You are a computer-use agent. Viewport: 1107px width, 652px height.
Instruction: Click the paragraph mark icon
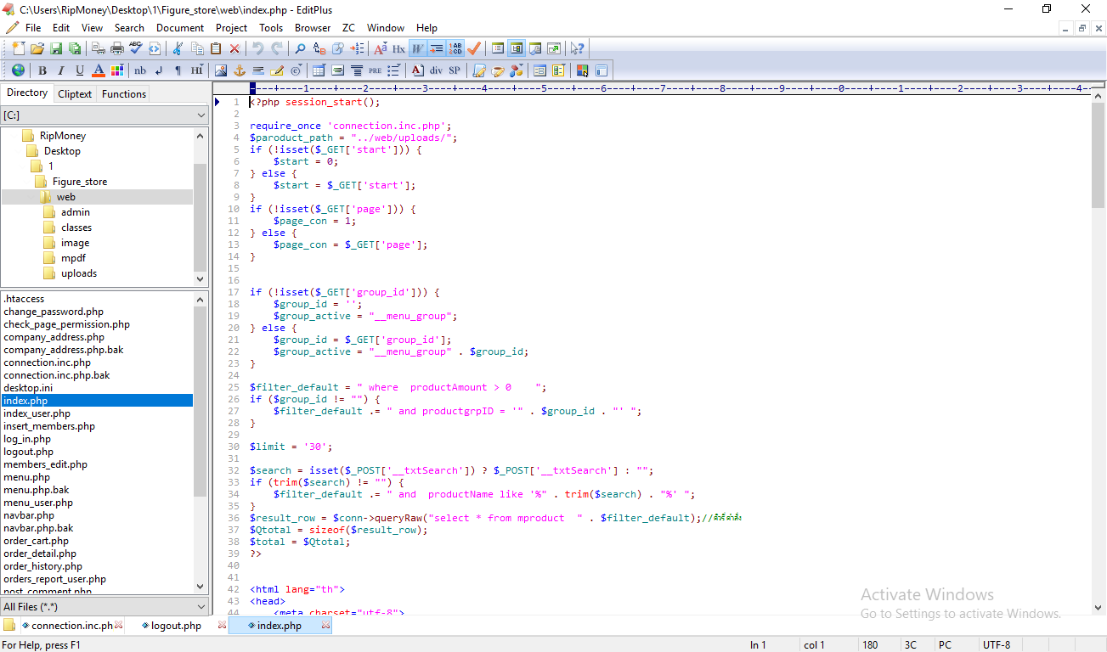178,70
